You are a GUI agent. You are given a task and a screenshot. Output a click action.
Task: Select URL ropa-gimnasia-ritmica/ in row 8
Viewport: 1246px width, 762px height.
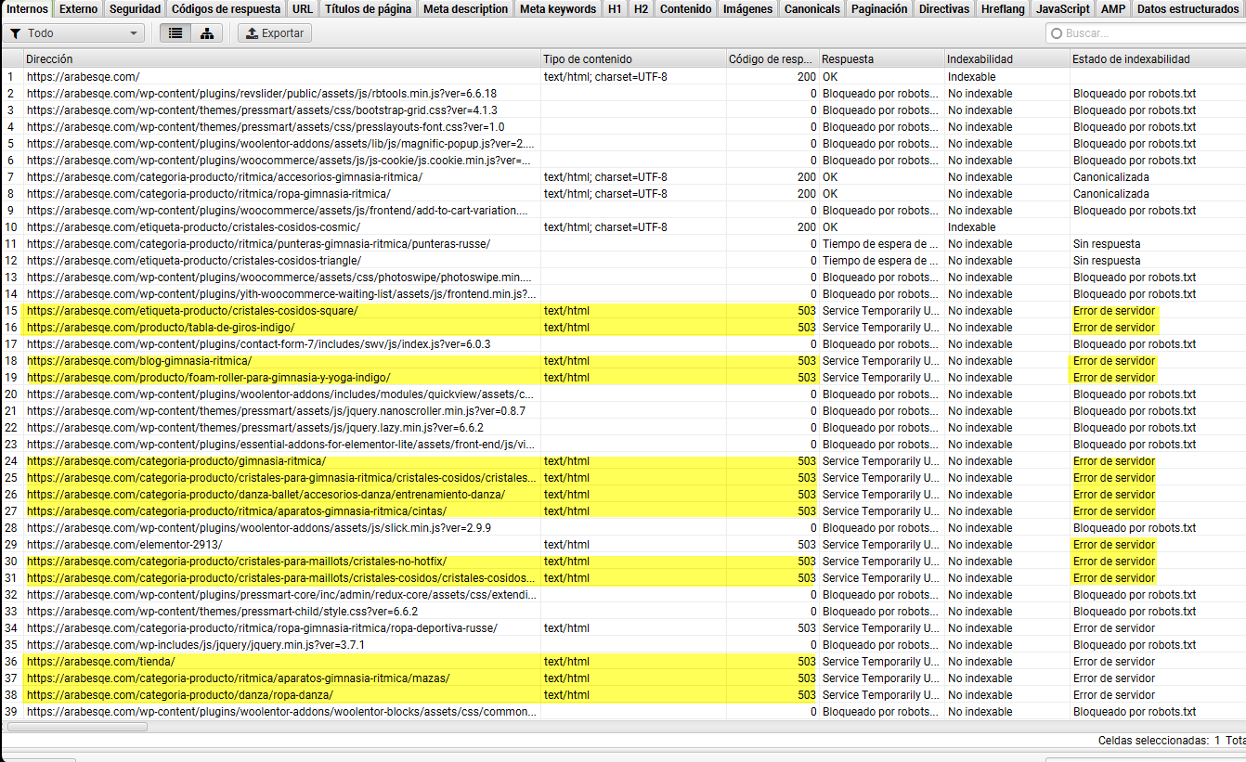(209, 194)
